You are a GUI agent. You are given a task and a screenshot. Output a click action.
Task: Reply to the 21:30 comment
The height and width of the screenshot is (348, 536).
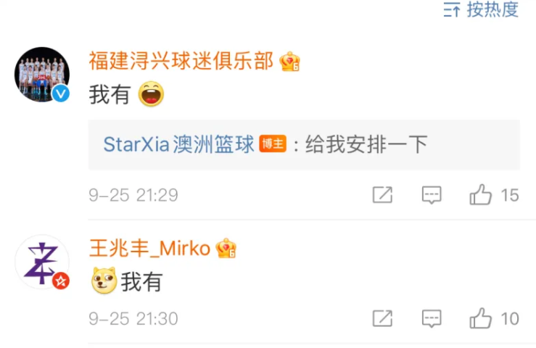click(x=432, y=318)
